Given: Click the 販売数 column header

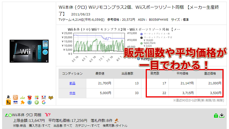Looking at the screenshot, I should [x=155, y=74].
